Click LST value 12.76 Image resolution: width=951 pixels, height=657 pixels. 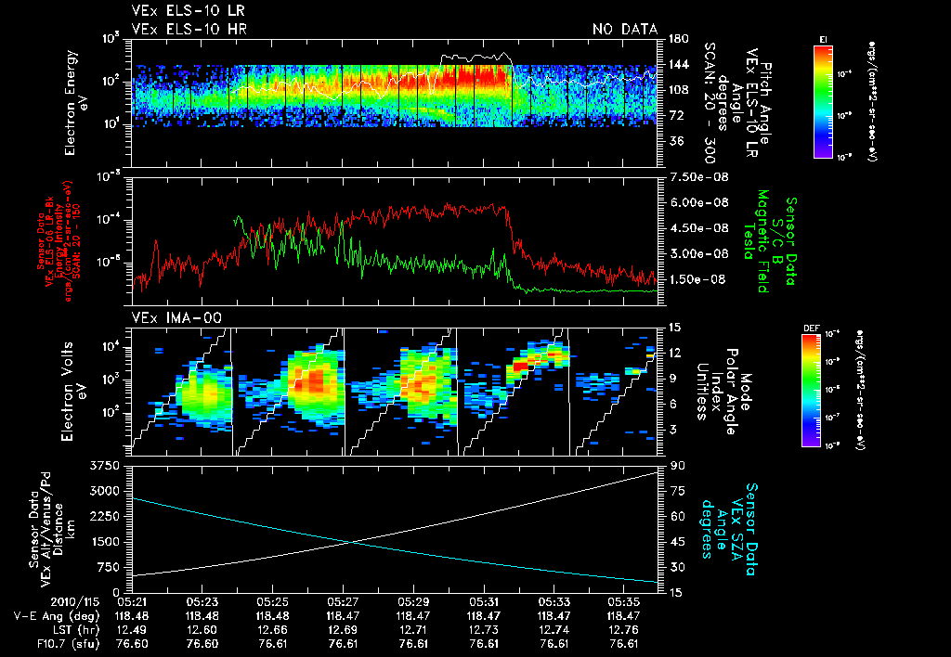pyautogui.click(x=625, y=630)
